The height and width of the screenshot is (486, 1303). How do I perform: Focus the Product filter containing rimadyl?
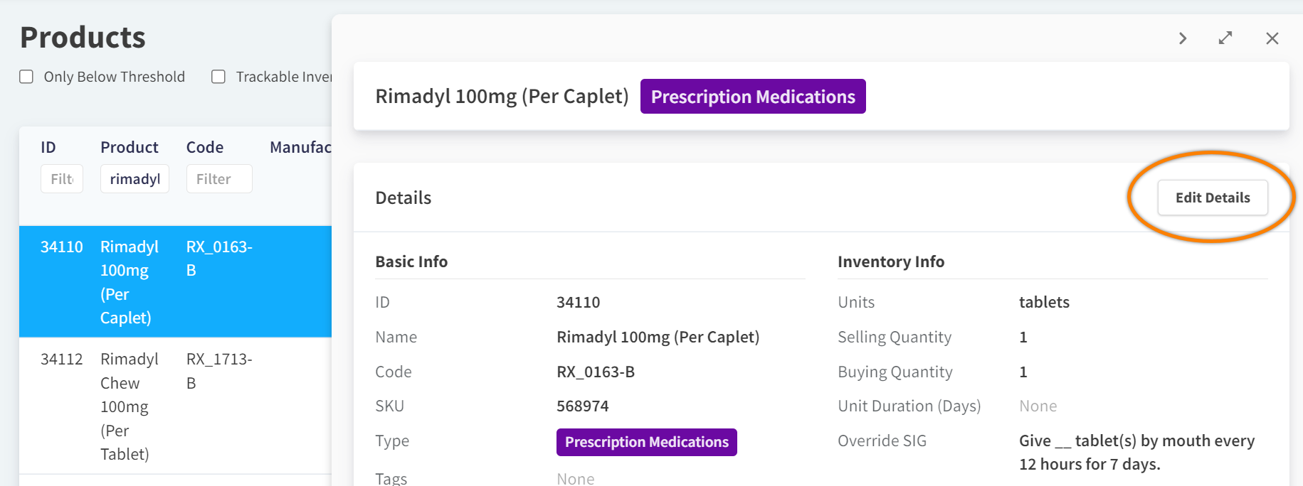[134, 179]
